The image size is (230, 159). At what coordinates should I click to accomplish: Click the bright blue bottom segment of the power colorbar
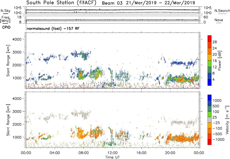click(210, 82)
